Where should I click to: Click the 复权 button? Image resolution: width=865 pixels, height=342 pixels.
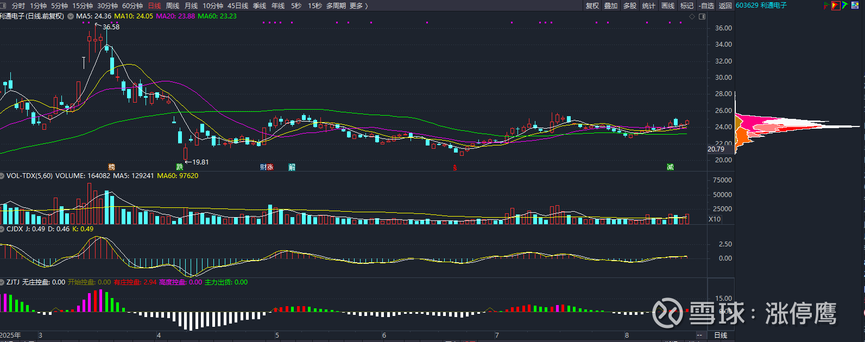coord(592,5)
